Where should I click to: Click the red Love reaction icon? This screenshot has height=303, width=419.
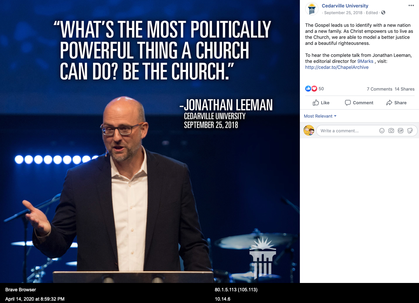(314, 89)
